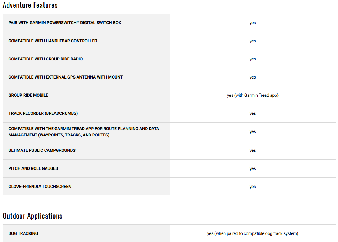Click the Group Ride Mobile label

coord(28,95)
